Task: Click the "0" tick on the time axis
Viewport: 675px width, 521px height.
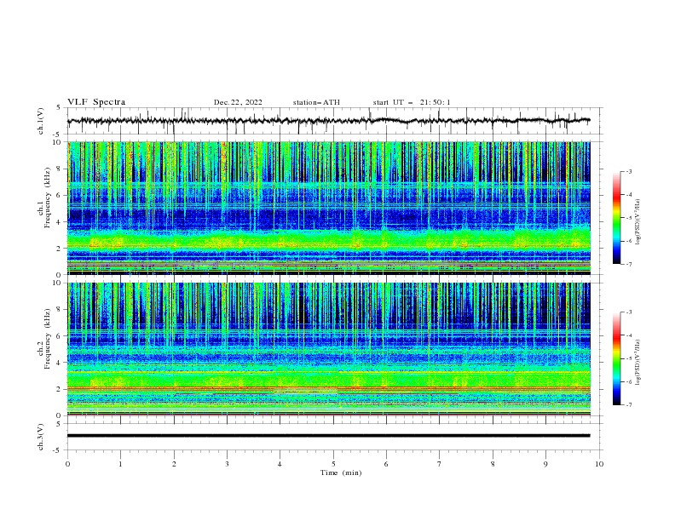Action: (x=67, y=464)
